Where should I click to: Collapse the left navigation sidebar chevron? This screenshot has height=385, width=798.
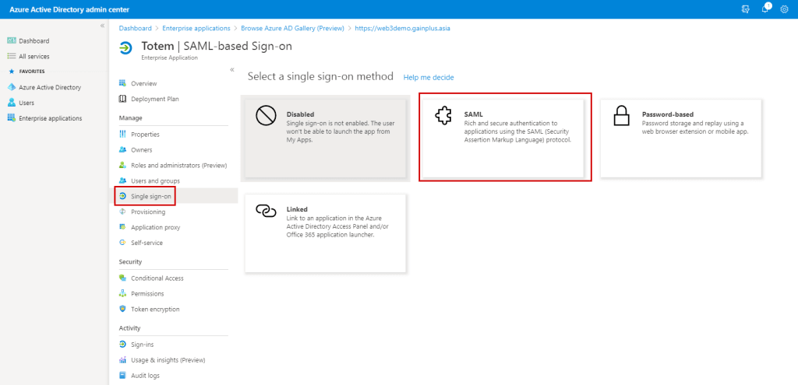[102, 26]
